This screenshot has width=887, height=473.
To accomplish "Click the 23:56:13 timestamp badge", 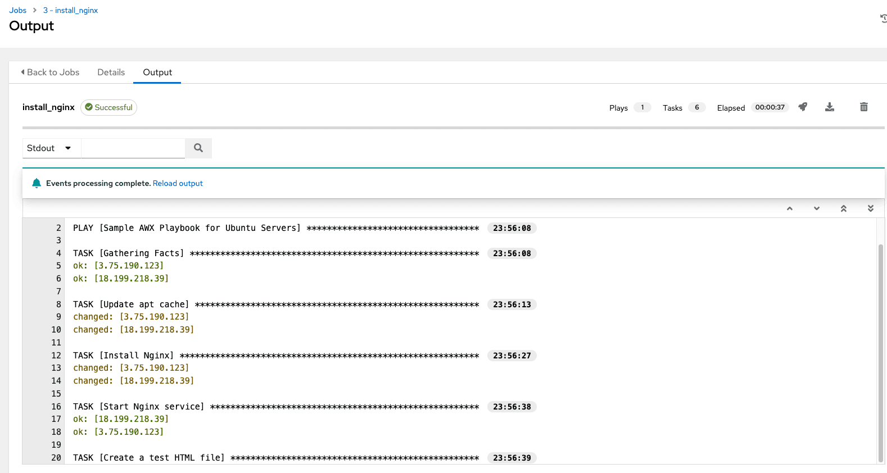I will point(512,304).
